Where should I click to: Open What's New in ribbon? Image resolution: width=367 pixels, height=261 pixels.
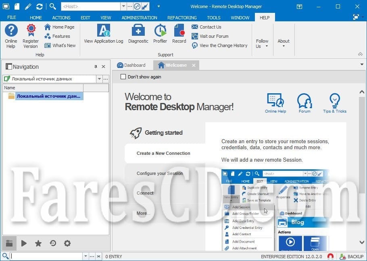point(60,45)
